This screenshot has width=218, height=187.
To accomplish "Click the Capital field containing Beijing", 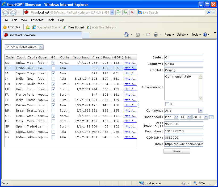I will click(x=183, y=70).
